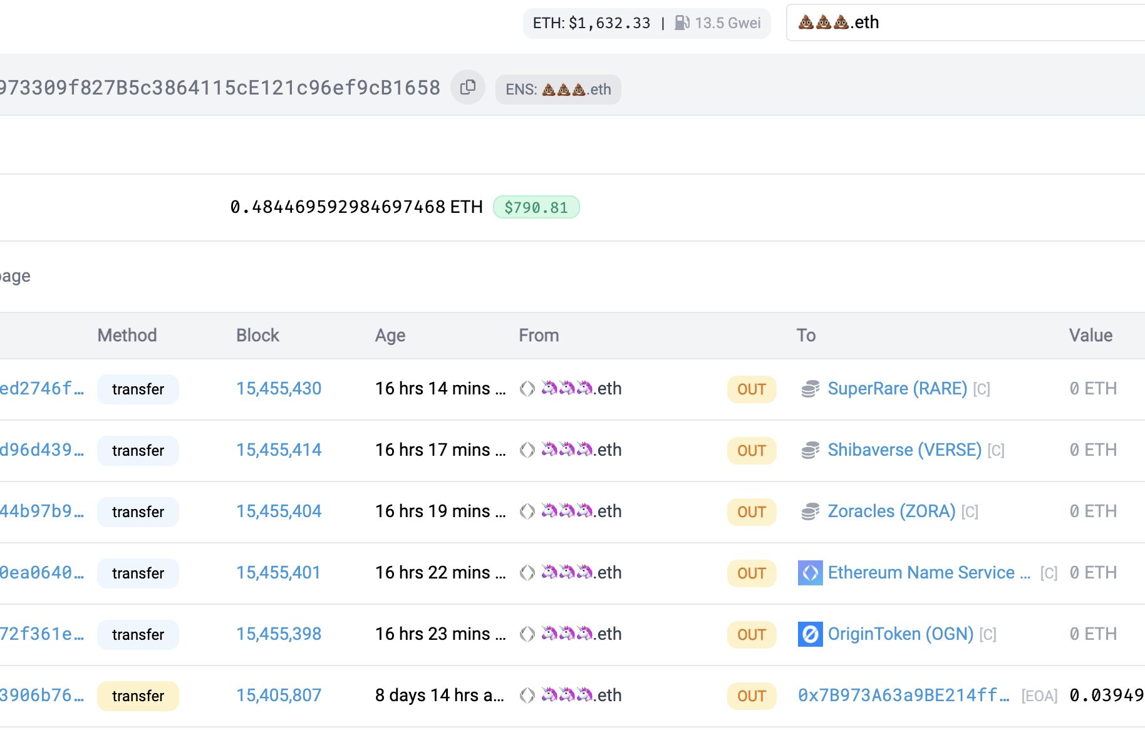Click the Ethereum Name Service token icon
Image resolution: width=1145 pixels, height=730 pixels.
[810, 572]
